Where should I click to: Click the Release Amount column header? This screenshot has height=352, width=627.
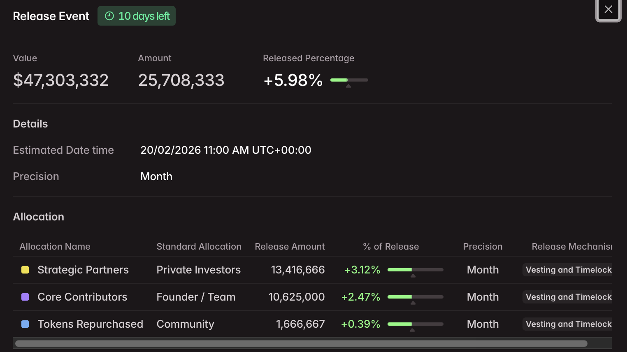tap(290, 246)
